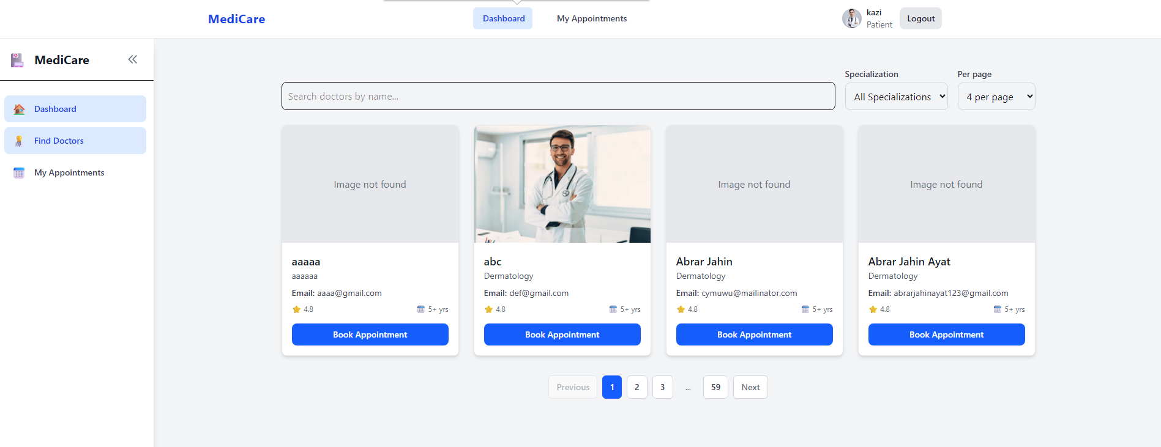This screenshot has width=1161, height=447.
Task: Click Abrar Jahin Ayat card image placeholder
Action: click(x=947, y=184)
